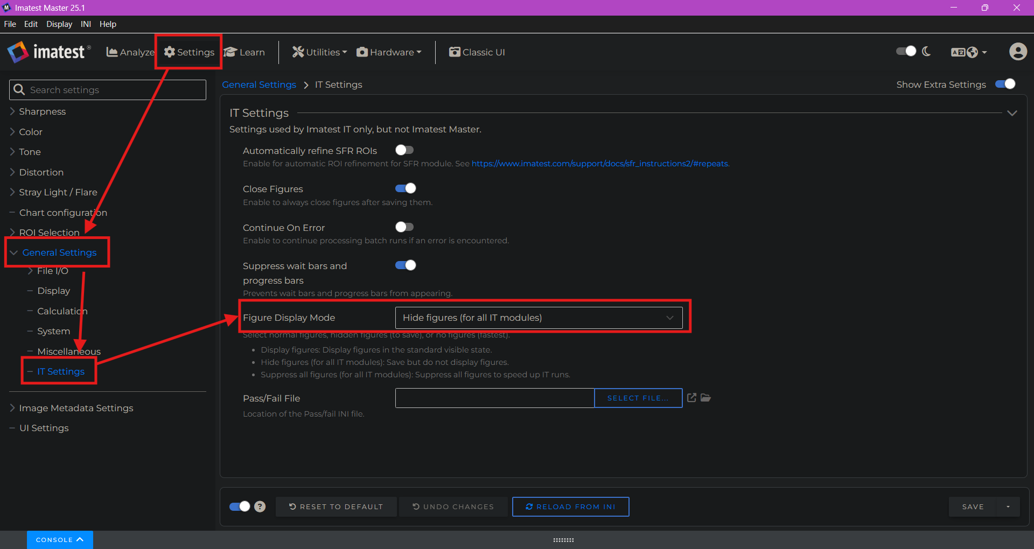Screen dimensions: 1034x549
Task: Open the Analyze section
Action: pyautogui.click(x=130, y=52)
